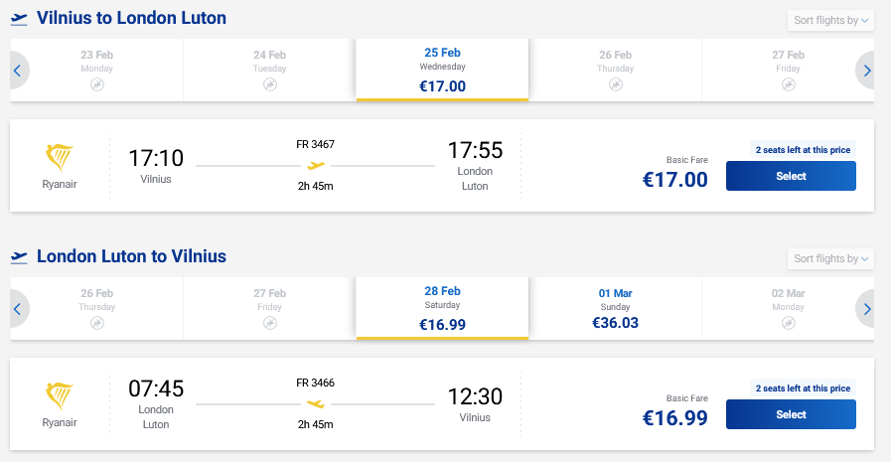The image size is (891, 462).
Task: Show earlier return dates with left arrow
Action: pyautogui.click(x=17, y=309)
